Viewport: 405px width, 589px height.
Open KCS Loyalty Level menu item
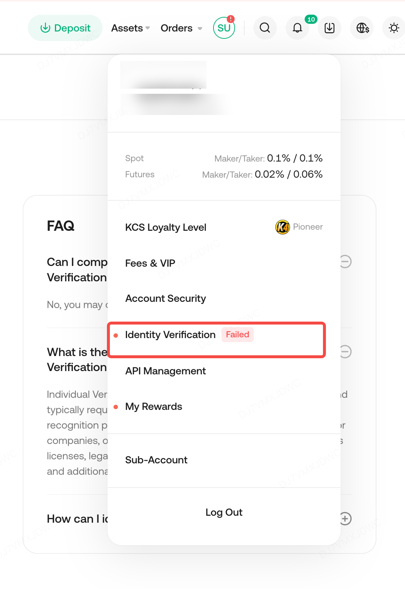click(x=166, y=227)
